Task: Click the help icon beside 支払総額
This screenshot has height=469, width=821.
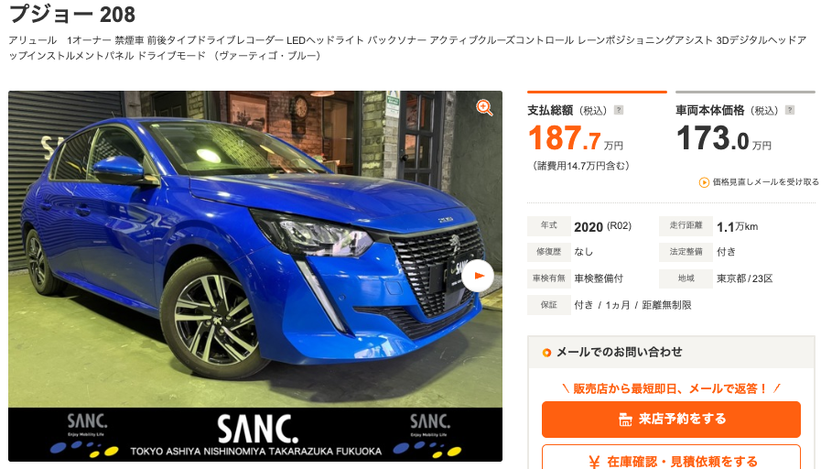Action: click(619, 110)
